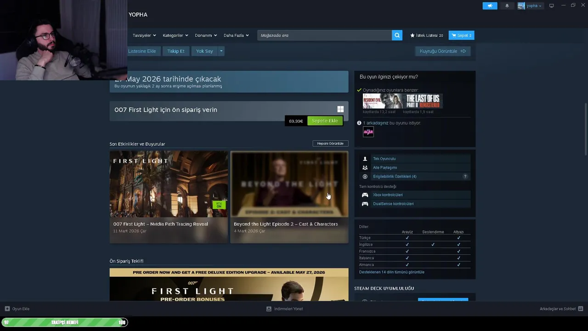The height and width of the screenshot is (331, 588).
Task: Open the notifications bell icon
Action: point(507,6)
